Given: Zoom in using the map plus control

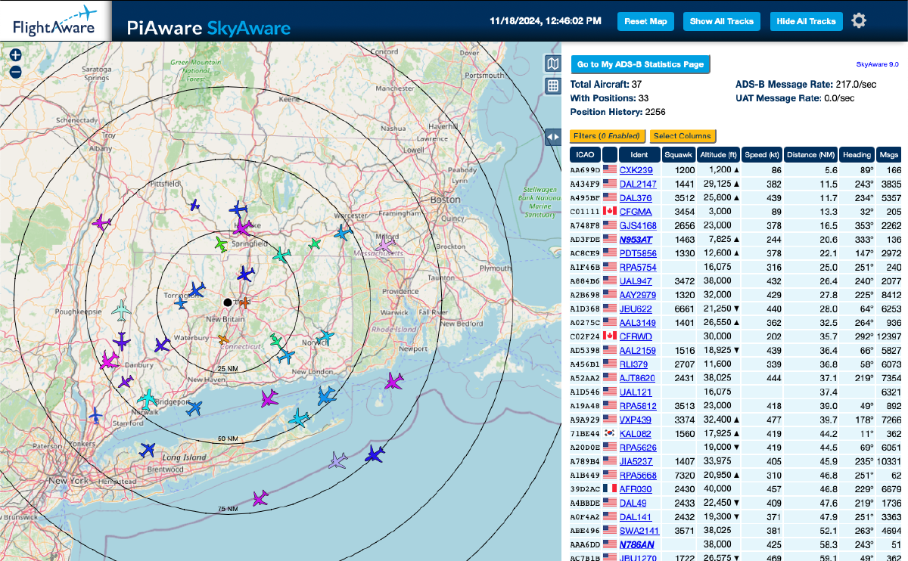Looking at the screenshot, I should (x=15, y=55).
